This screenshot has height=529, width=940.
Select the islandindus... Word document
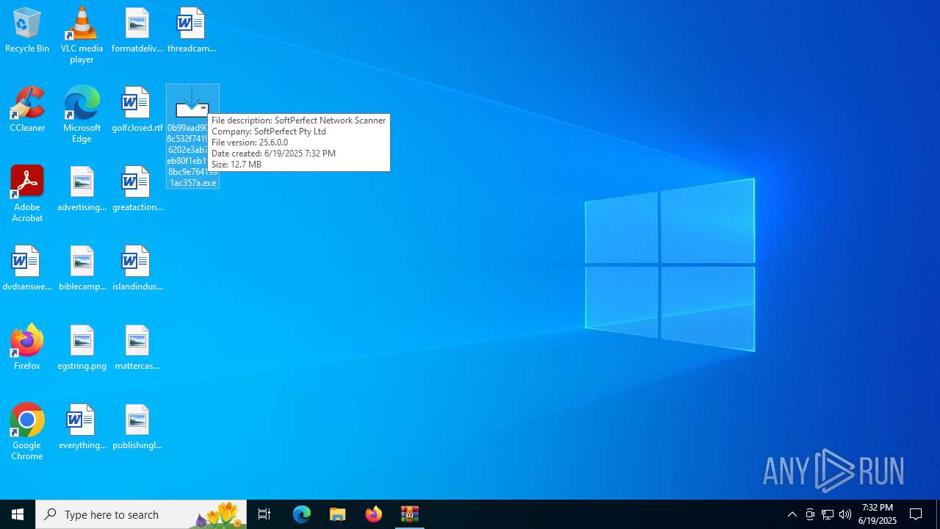[x=137, y=269]
